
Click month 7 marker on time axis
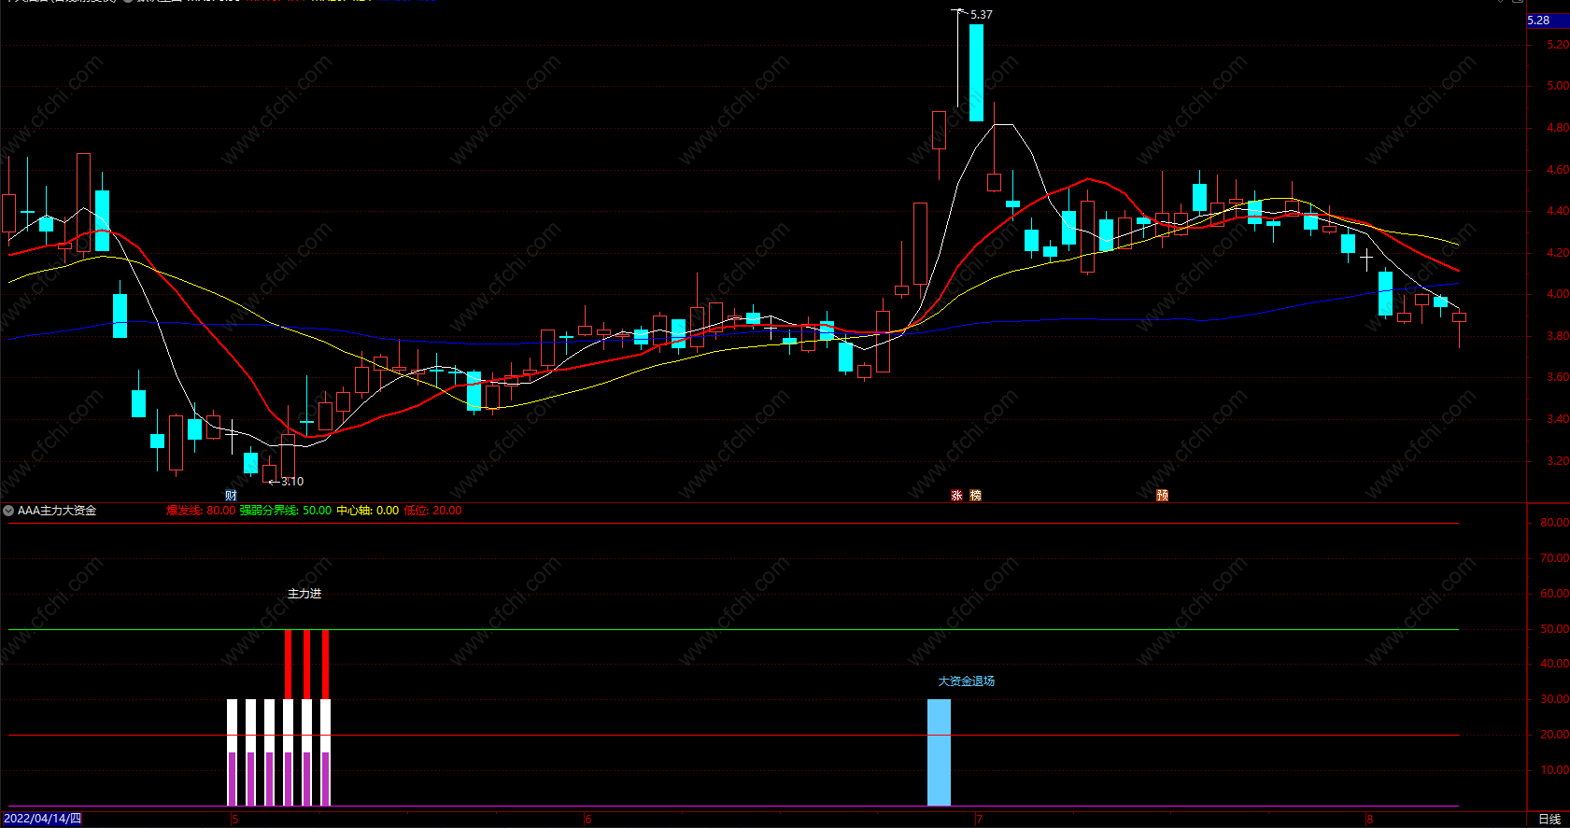[x=979, y=820]
